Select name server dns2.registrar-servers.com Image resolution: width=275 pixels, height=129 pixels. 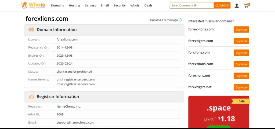coord(75,84)
